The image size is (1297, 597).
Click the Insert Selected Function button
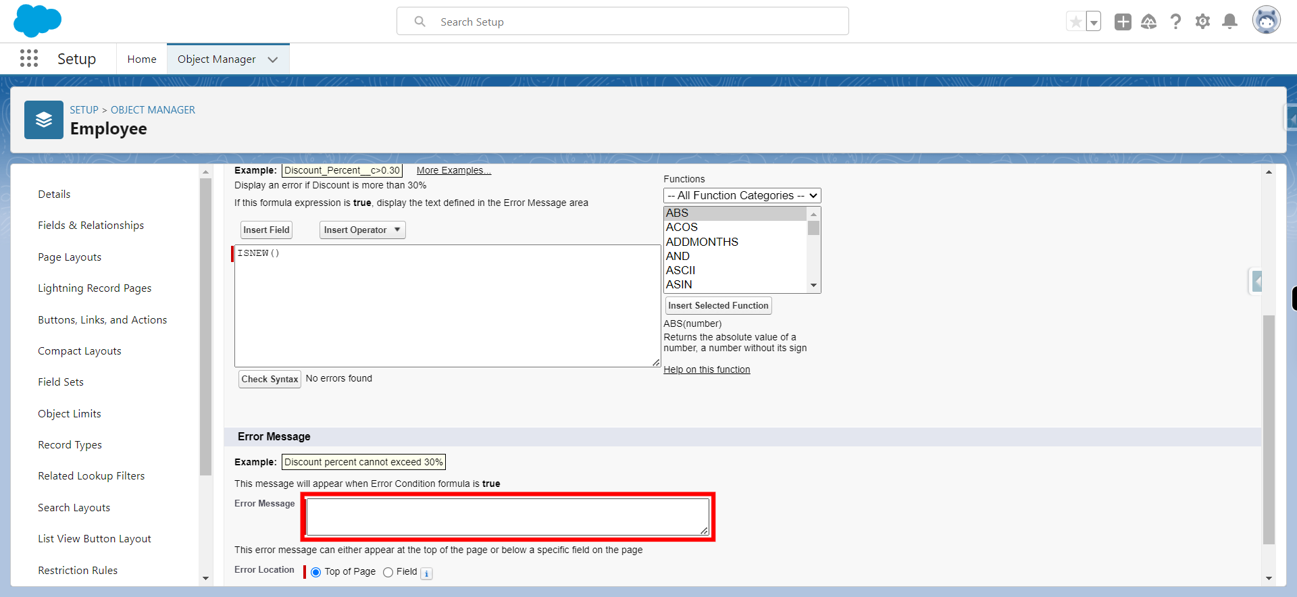point(718,305)
